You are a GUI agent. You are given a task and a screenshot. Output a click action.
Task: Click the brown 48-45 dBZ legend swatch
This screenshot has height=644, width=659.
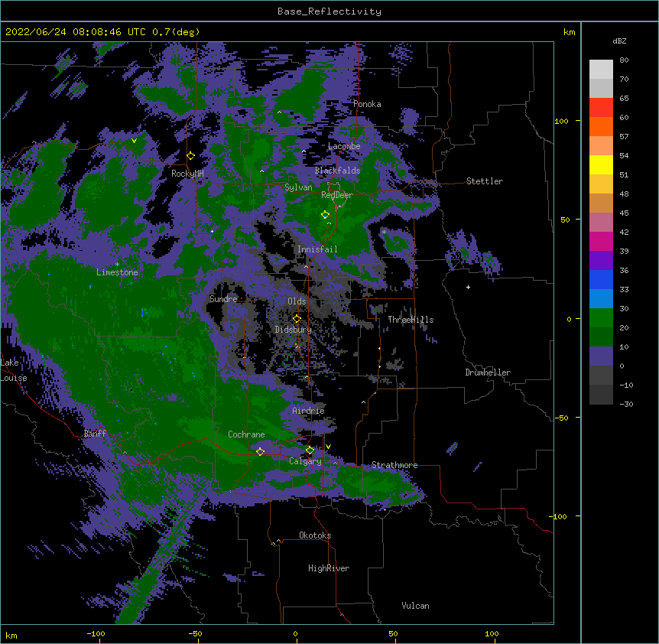pos(601,203)
